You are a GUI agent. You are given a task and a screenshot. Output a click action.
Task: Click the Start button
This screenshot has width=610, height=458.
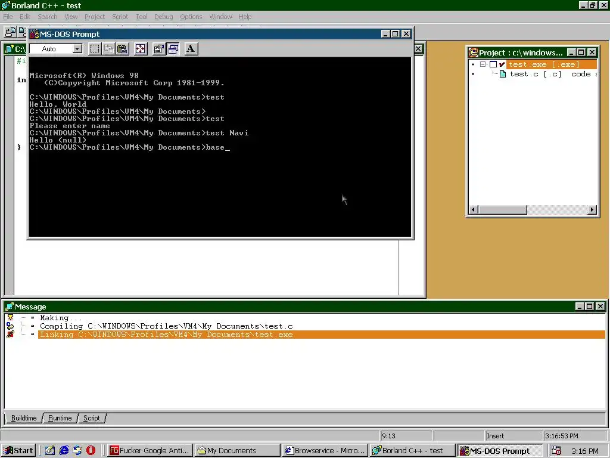click(18, 451)
